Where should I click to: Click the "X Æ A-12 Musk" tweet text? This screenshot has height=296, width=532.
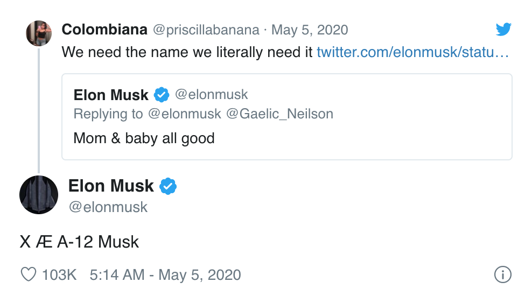[x=79, y=242]
